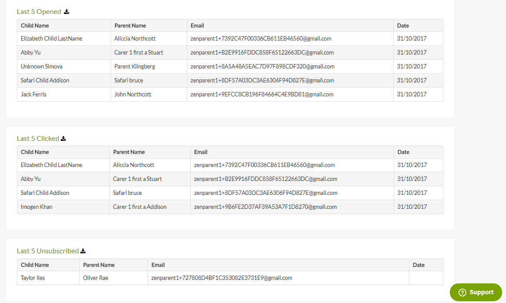Click Aliccia Northcott in Last 5 Opened
Viewport: 506px width, 303px height.
tap(135, 38)
